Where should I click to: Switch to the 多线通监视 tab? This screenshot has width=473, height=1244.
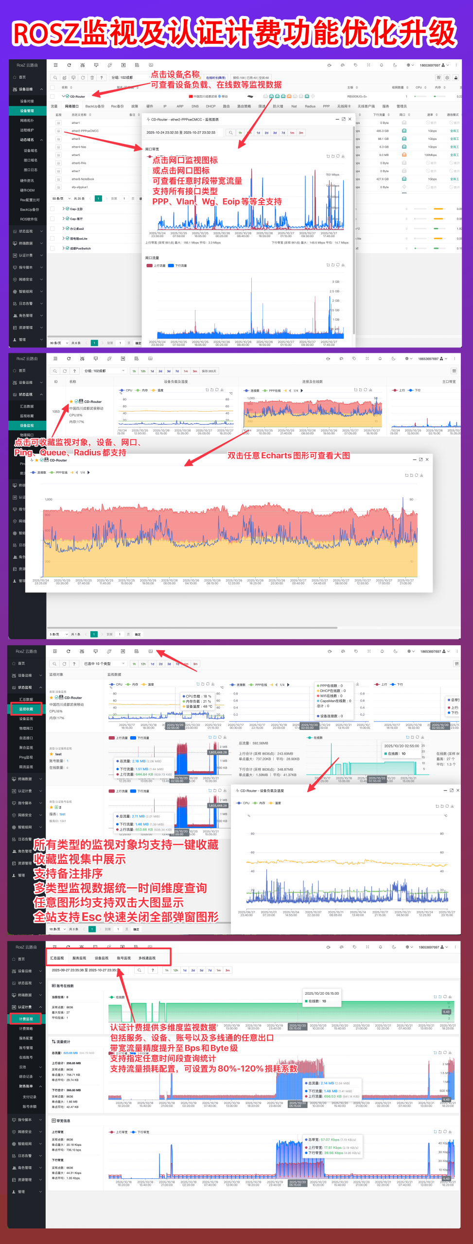pyautogui.click(x=147, y=958)
